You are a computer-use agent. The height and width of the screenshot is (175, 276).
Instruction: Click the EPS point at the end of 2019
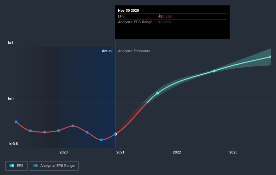click(59, 131)
